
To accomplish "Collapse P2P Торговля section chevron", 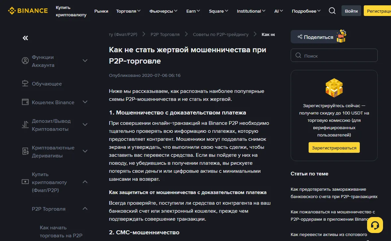I will 85,208.
